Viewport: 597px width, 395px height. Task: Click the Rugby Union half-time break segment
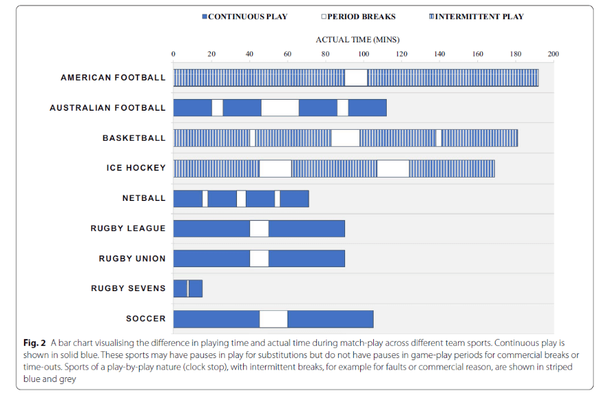pyautogui.click(x=259, y=258)
